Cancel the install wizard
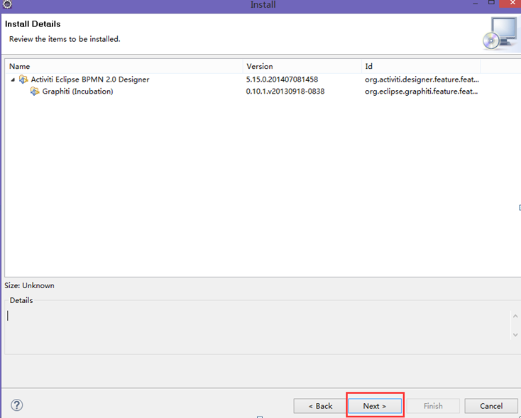521x418 pixels. (x=491, y=406)
